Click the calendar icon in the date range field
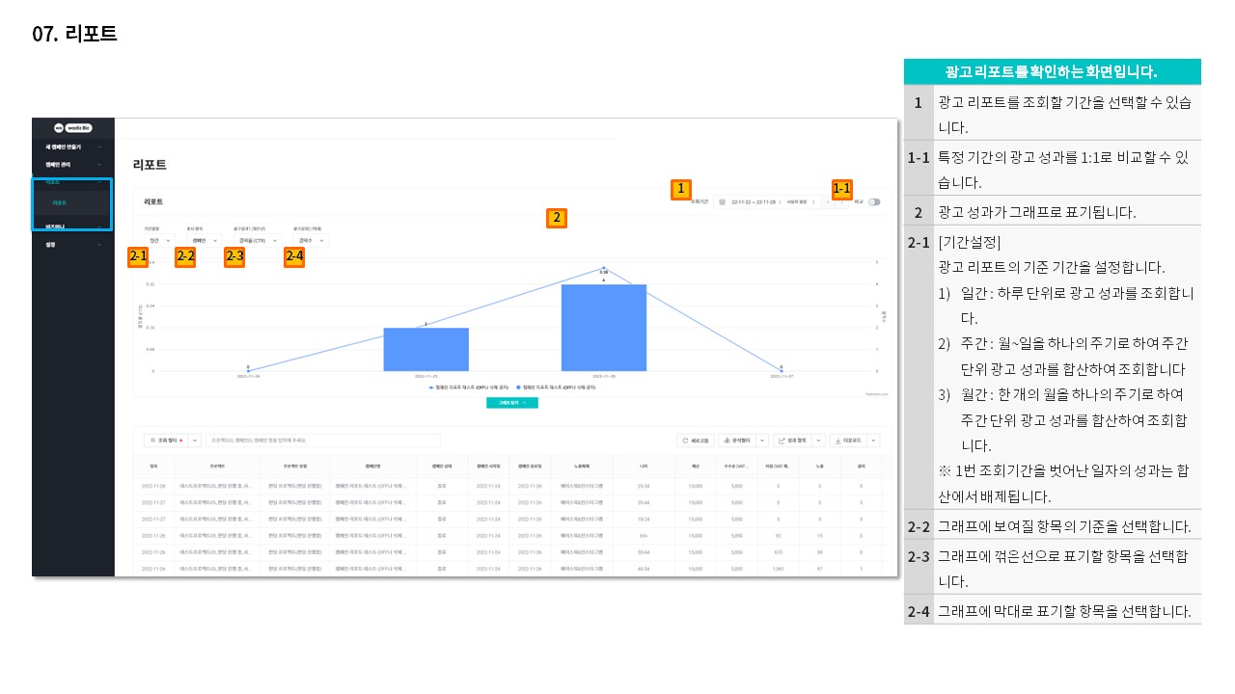This screenshot has height=694, width=1235. pos(722,202)
